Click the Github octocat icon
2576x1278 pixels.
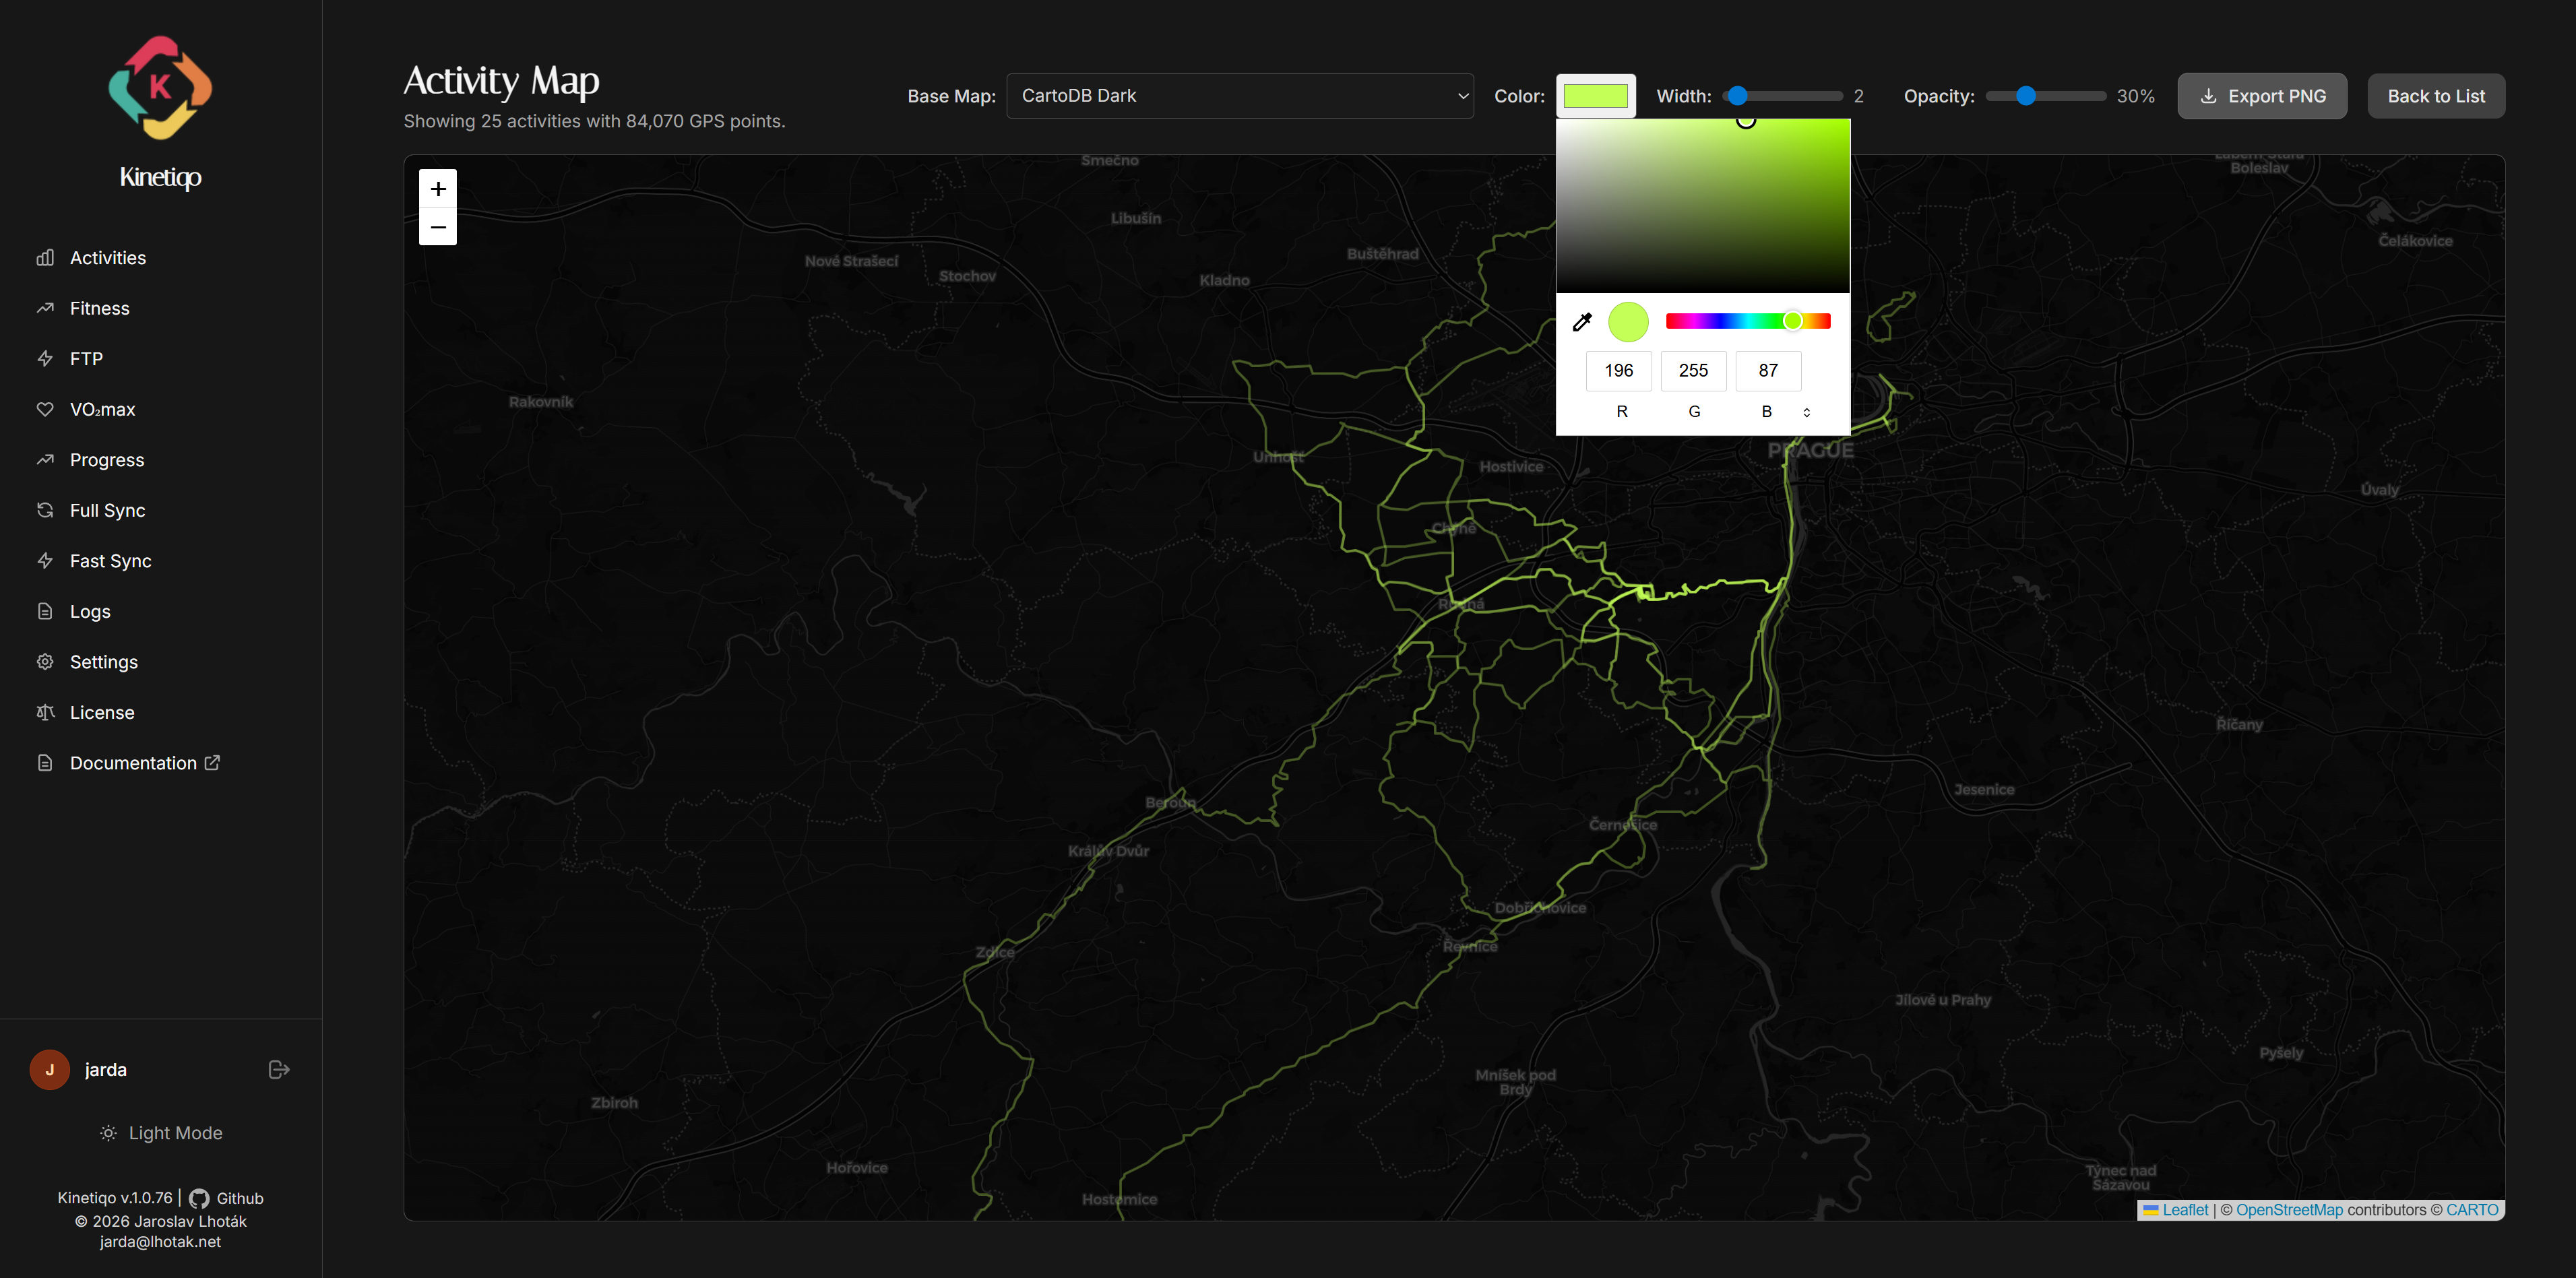click(x=199, y=1198)
